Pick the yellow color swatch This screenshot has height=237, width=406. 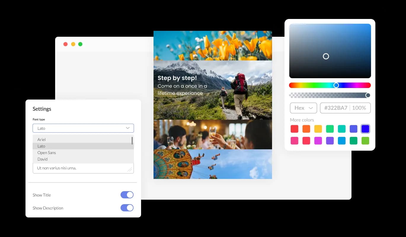(x=318, y=129)
